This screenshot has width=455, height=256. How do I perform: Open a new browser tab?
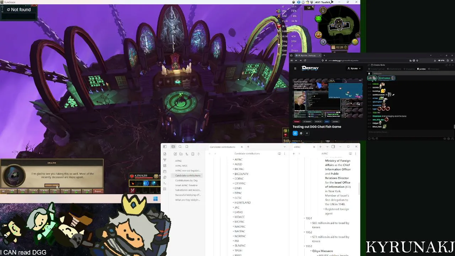coord(324,55)
